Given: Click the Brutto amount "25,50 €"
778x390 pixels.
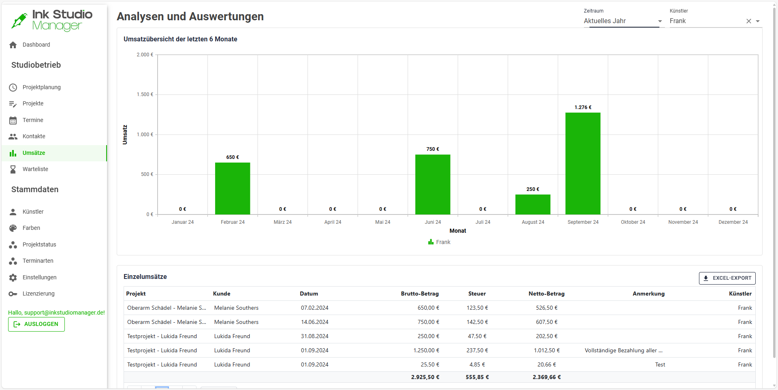Looking at the screenshot, I should [x=430, y=365].
